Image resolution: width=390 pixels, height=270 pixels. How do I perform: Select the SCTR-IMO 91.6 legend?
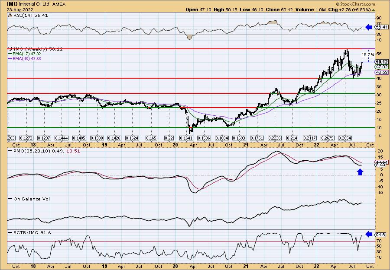pyautogui.click(x=29, y=232)
